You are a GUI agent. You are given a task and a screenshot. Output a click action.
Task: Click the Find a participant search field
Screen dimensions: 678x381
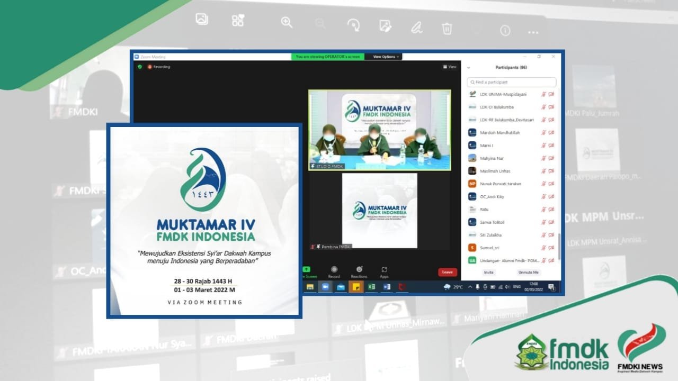click(x=512, y=82)
